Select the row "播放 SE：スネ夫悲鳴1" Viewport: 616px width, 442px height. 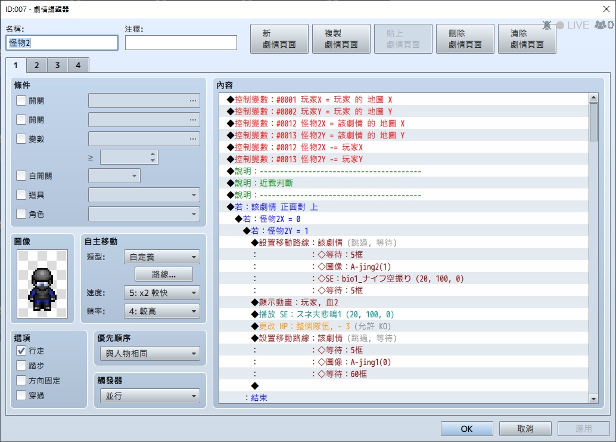(404, 314)
